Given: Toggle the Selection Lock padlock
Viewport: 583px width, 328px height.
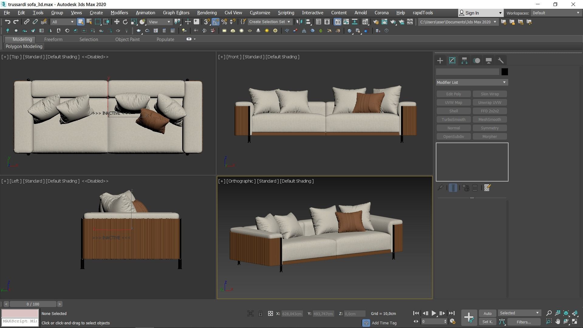Looking at the screenshot, I should pyautogui.click(x=261, y=313).
